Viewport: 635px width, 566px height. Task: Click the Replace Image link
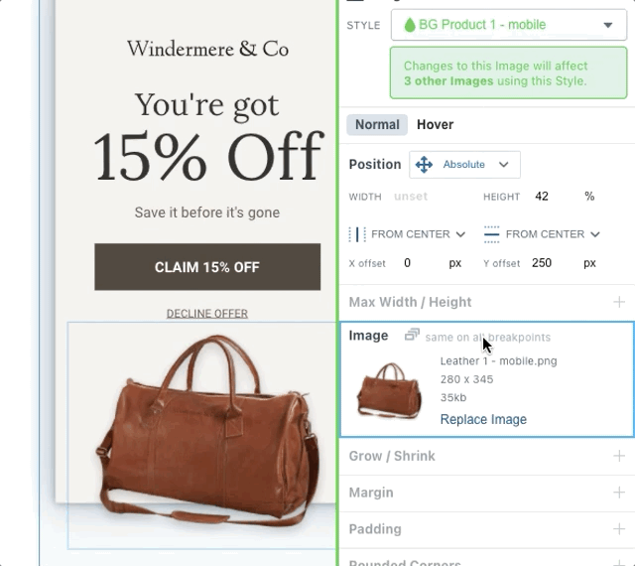coord(483,419)
